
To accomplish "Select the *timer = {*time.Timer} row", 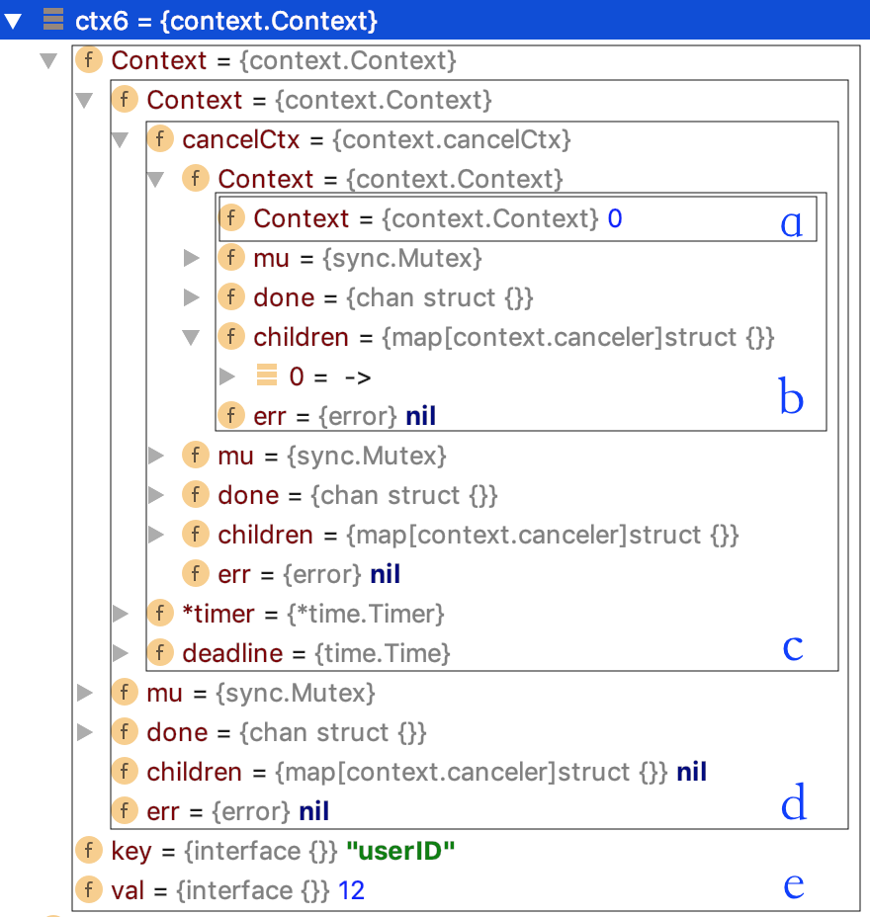I will (312, 614).
